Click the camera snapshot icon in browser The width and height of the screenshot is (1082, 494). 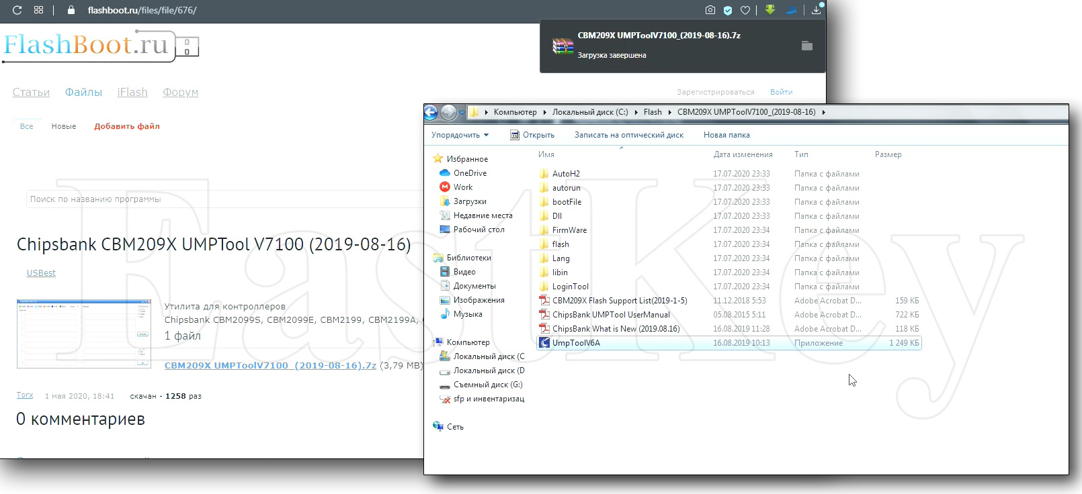(x=710, y=10)
